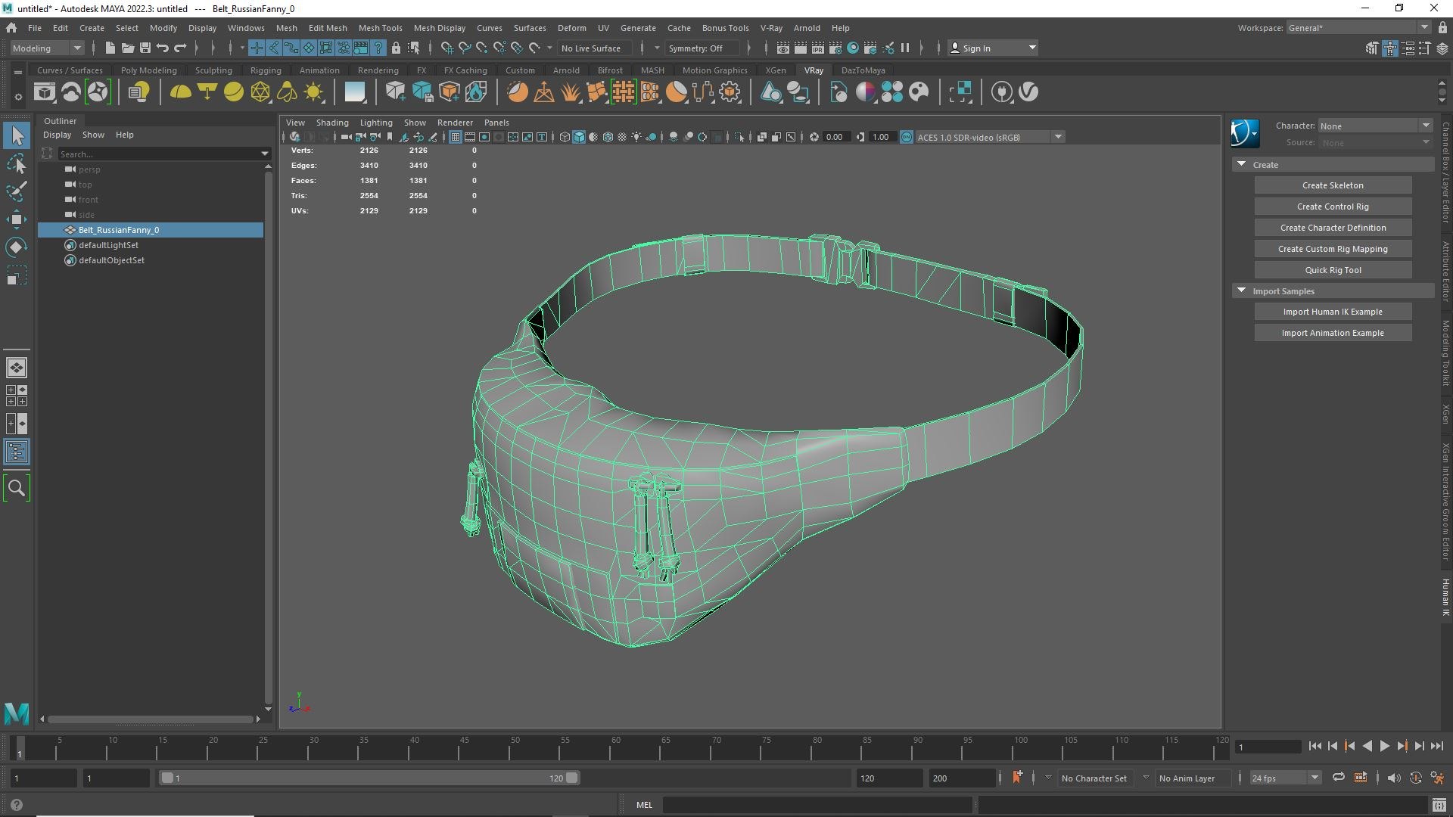1453x817 pixels.
Task: Click the V-Ray mesh light shelf icon
Action: tap(260, 92)
